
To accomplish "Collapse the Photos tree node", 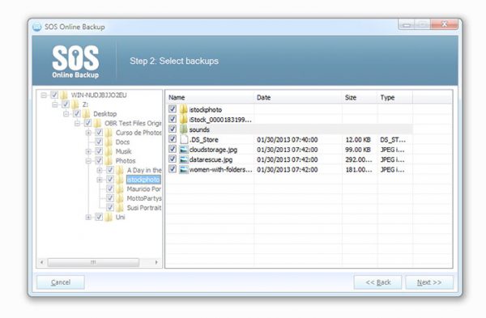I will click(x=88, y=161).
